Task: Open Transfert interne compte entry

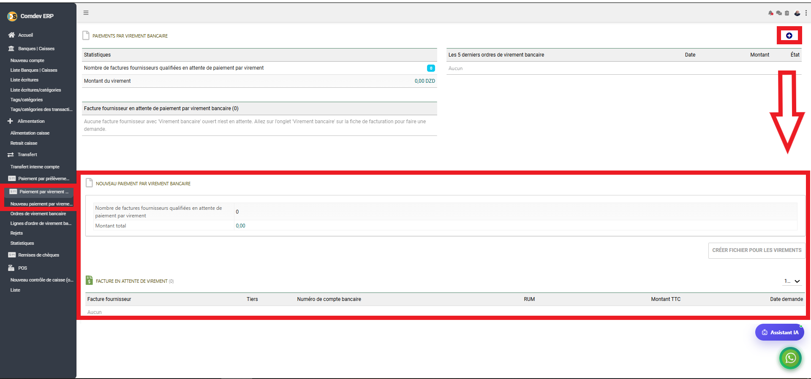Action: tap(35, 167)
